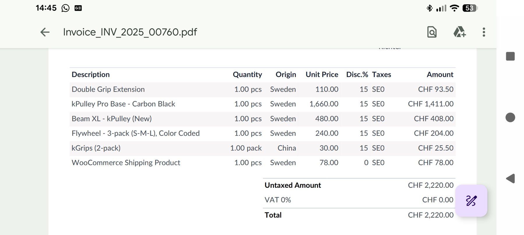The image size is (524, 235).
Task: Tap the 480.00 unit price
Action: [327, 119]
